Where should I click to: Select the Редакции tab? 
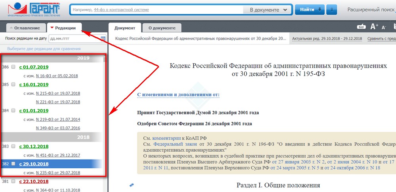(x=65, y=28)
